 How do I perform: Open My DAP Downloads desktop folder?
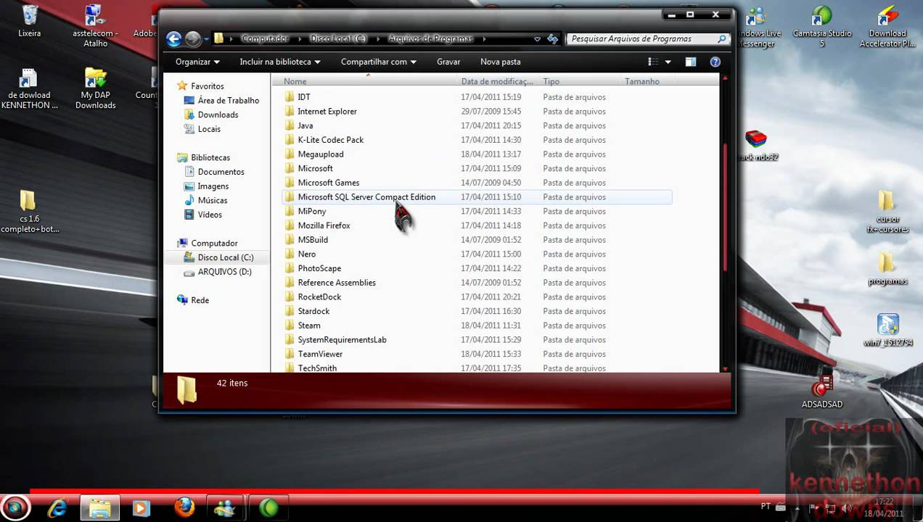click(96, 88)
